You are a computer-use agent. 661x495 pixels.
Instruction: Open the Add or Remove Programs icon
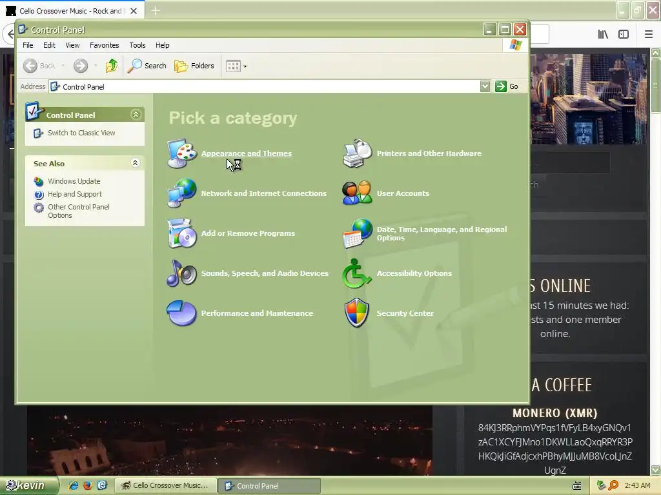click(181, 233)
